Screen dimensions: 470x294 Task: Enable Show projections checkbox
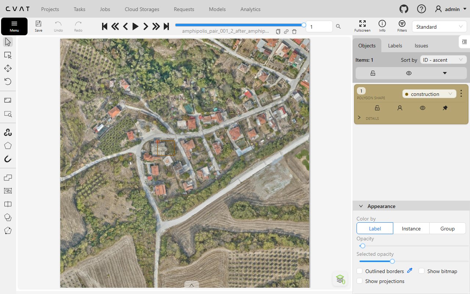point(360,281)
